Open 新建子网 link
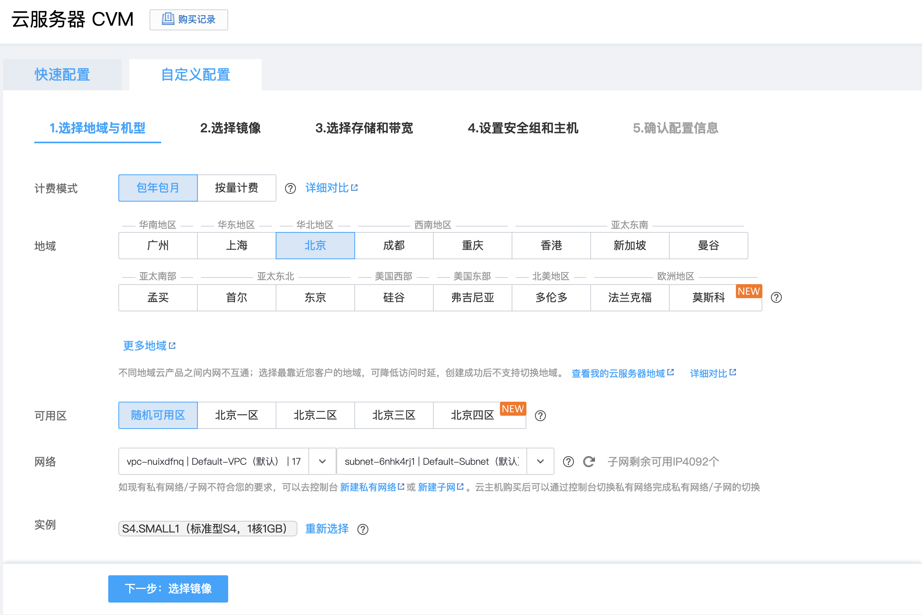The width and height of the screenshot is (922, 615). click(441, 487)
